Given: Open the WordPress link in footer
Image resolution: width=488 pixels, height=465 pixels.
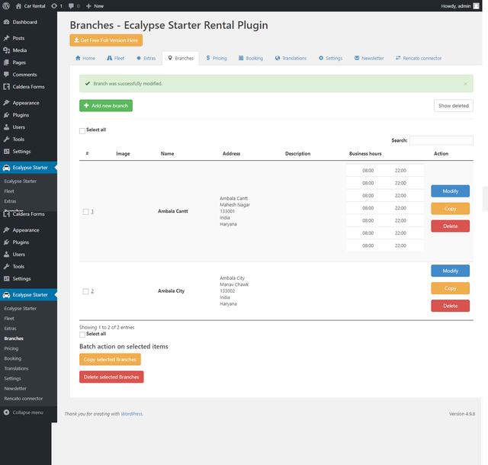Looking at the screenshot, I should [132, 414].
